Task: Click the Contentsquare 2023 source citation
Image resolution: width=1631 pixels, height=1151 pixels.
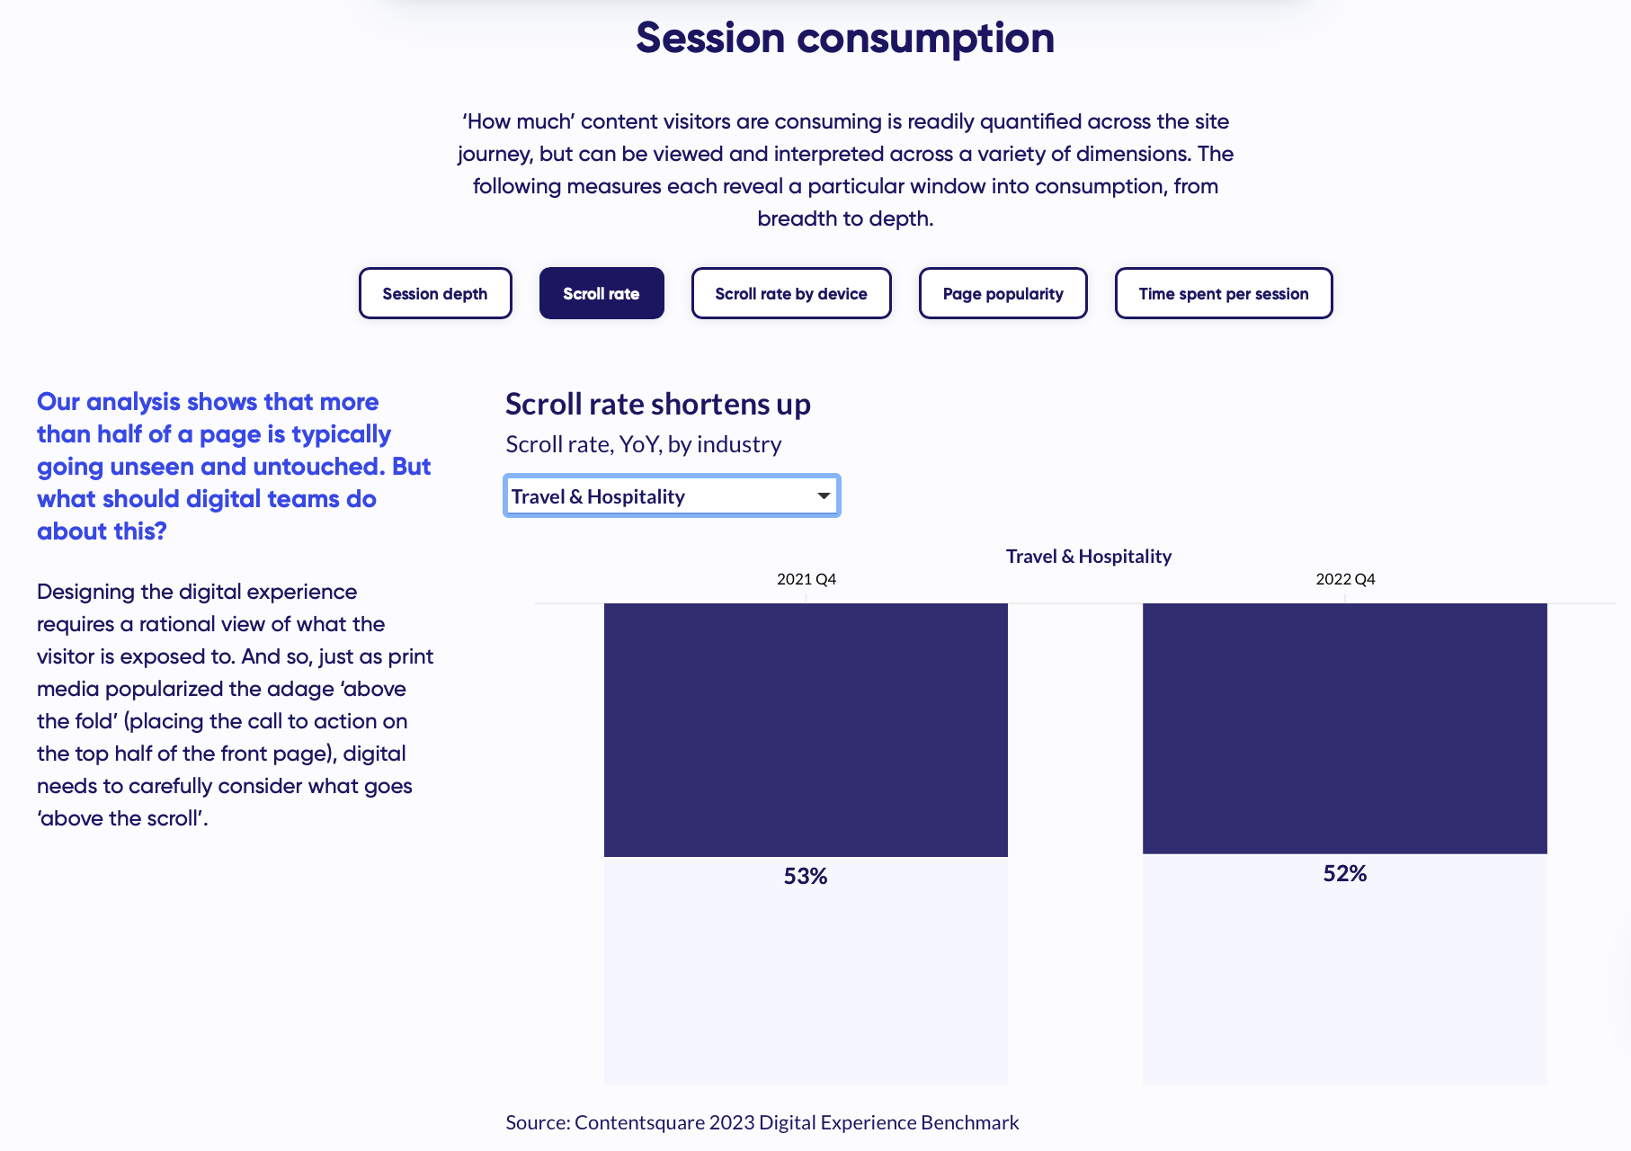Action: (x=762, y=1122)
